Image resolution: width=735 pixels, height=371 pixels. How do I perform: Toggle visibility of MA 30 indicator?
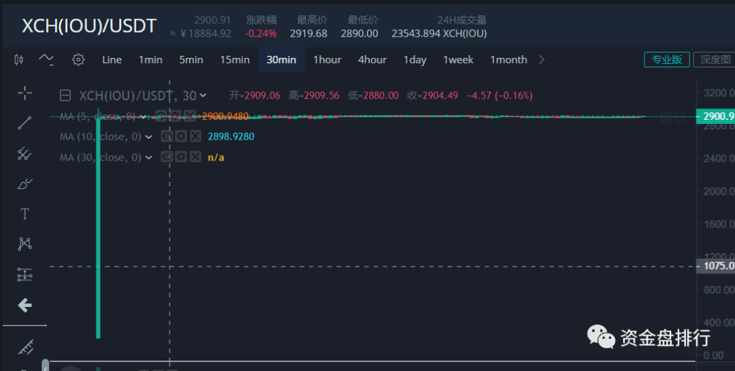[166, 157]
